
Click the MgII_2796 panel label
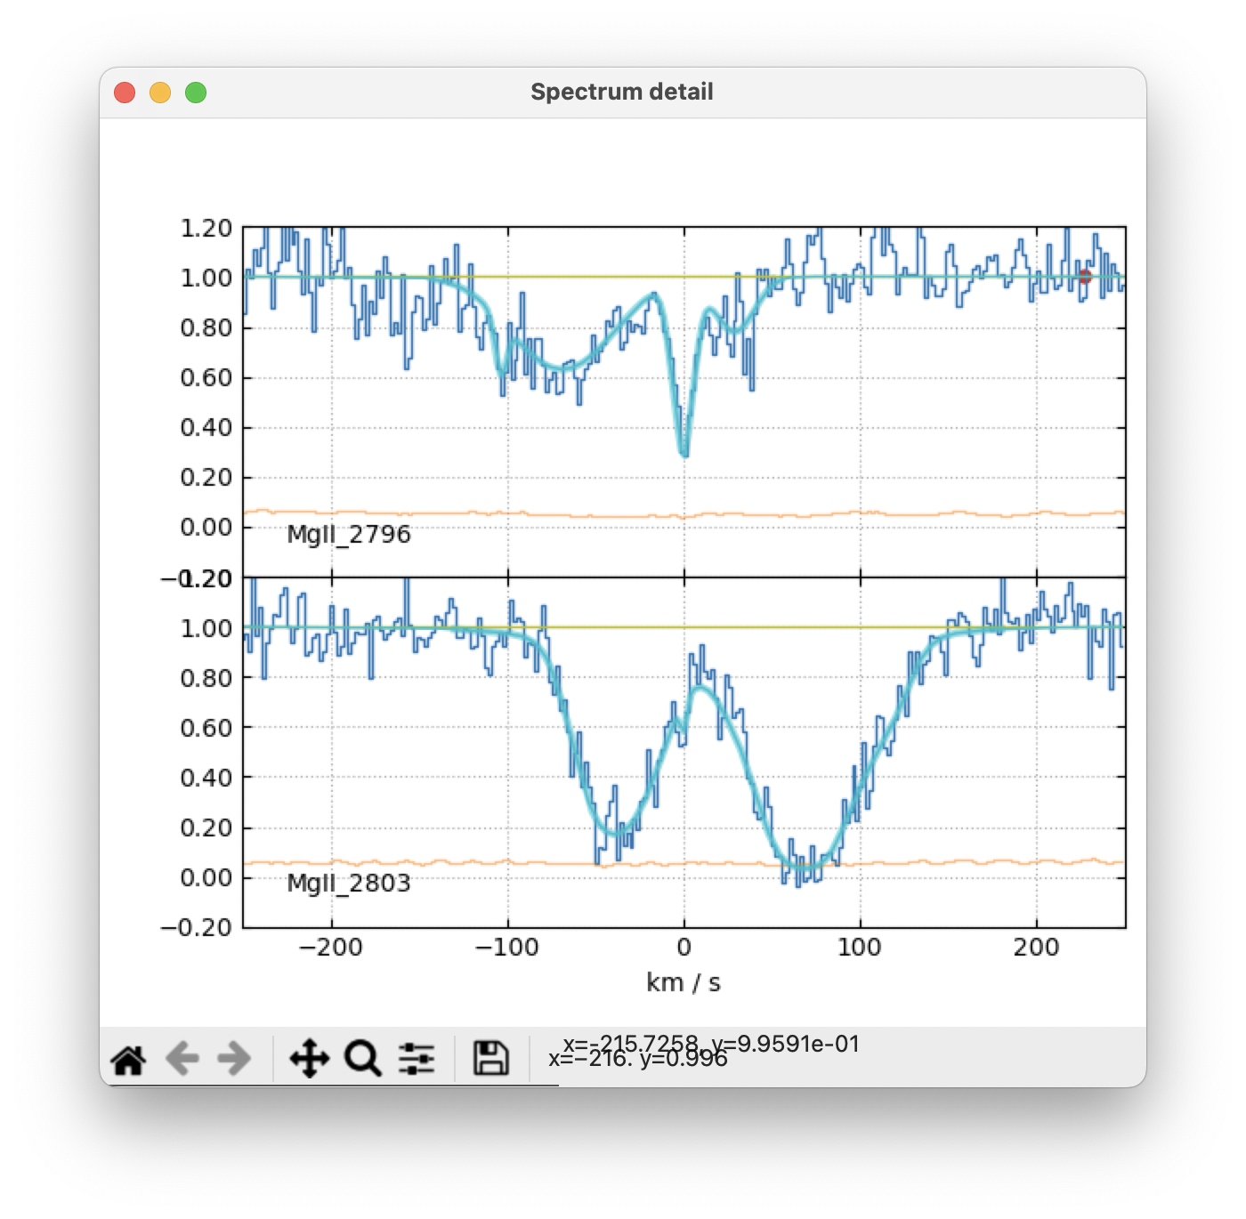pos(349,534)
